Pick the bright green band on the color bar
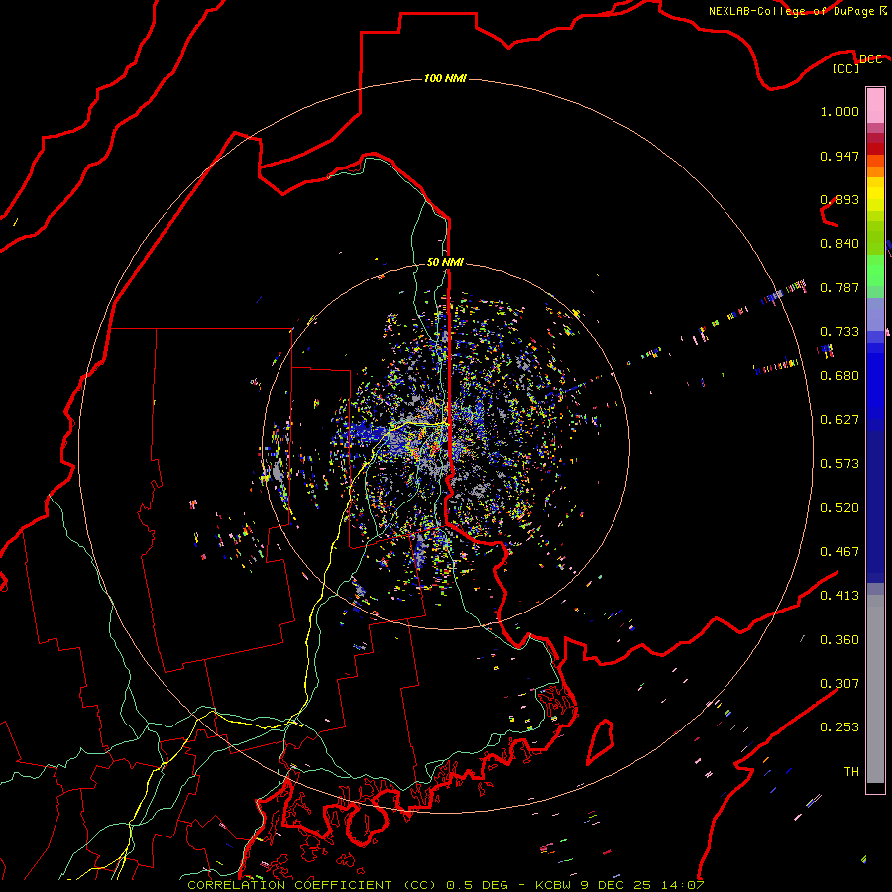892x892 pixels. coord(875,271)
